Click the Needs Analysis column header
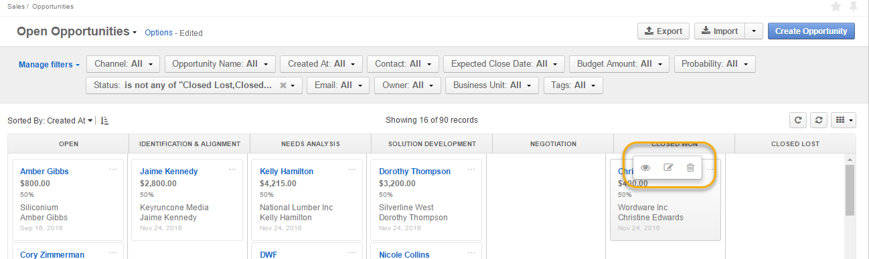The height and width of the screenshot is (259, 869). (311, 144)
